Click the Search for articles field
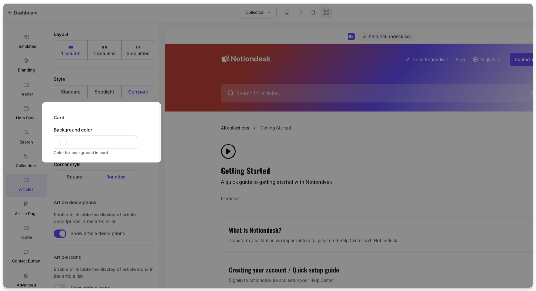The image size is (536, 291). (x=377, y=93)
